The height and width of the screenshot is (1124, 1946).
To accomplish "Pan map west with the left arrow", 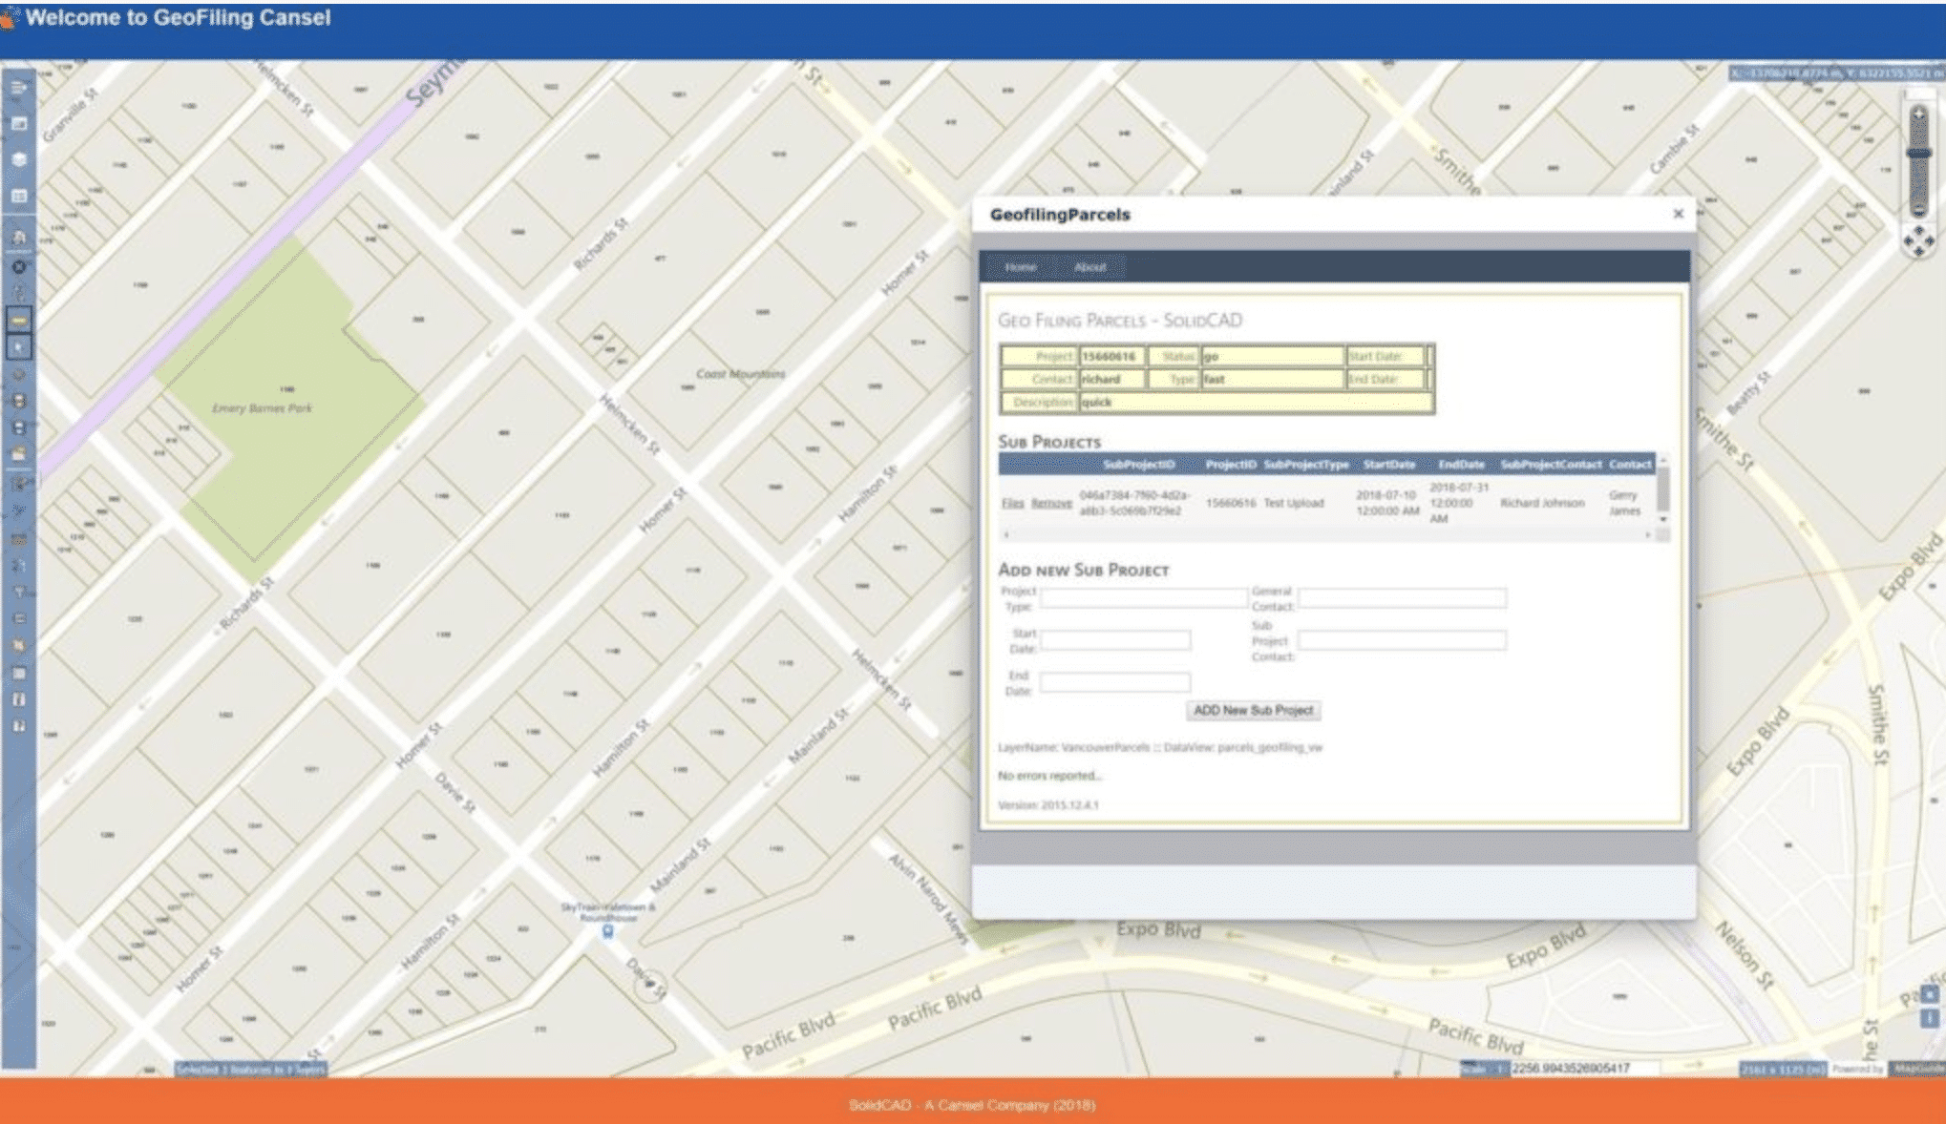I will coord(1909,242).
